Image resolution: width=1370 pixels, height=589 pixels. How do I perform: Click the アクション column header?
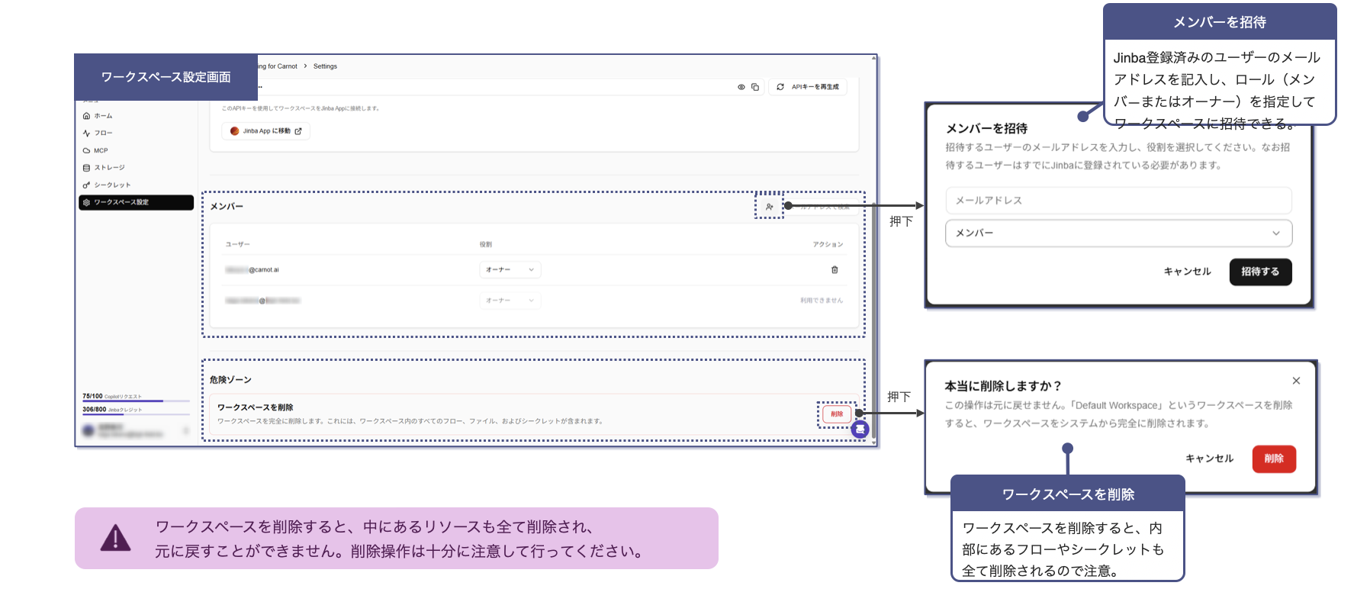click(x=828, y=245)
